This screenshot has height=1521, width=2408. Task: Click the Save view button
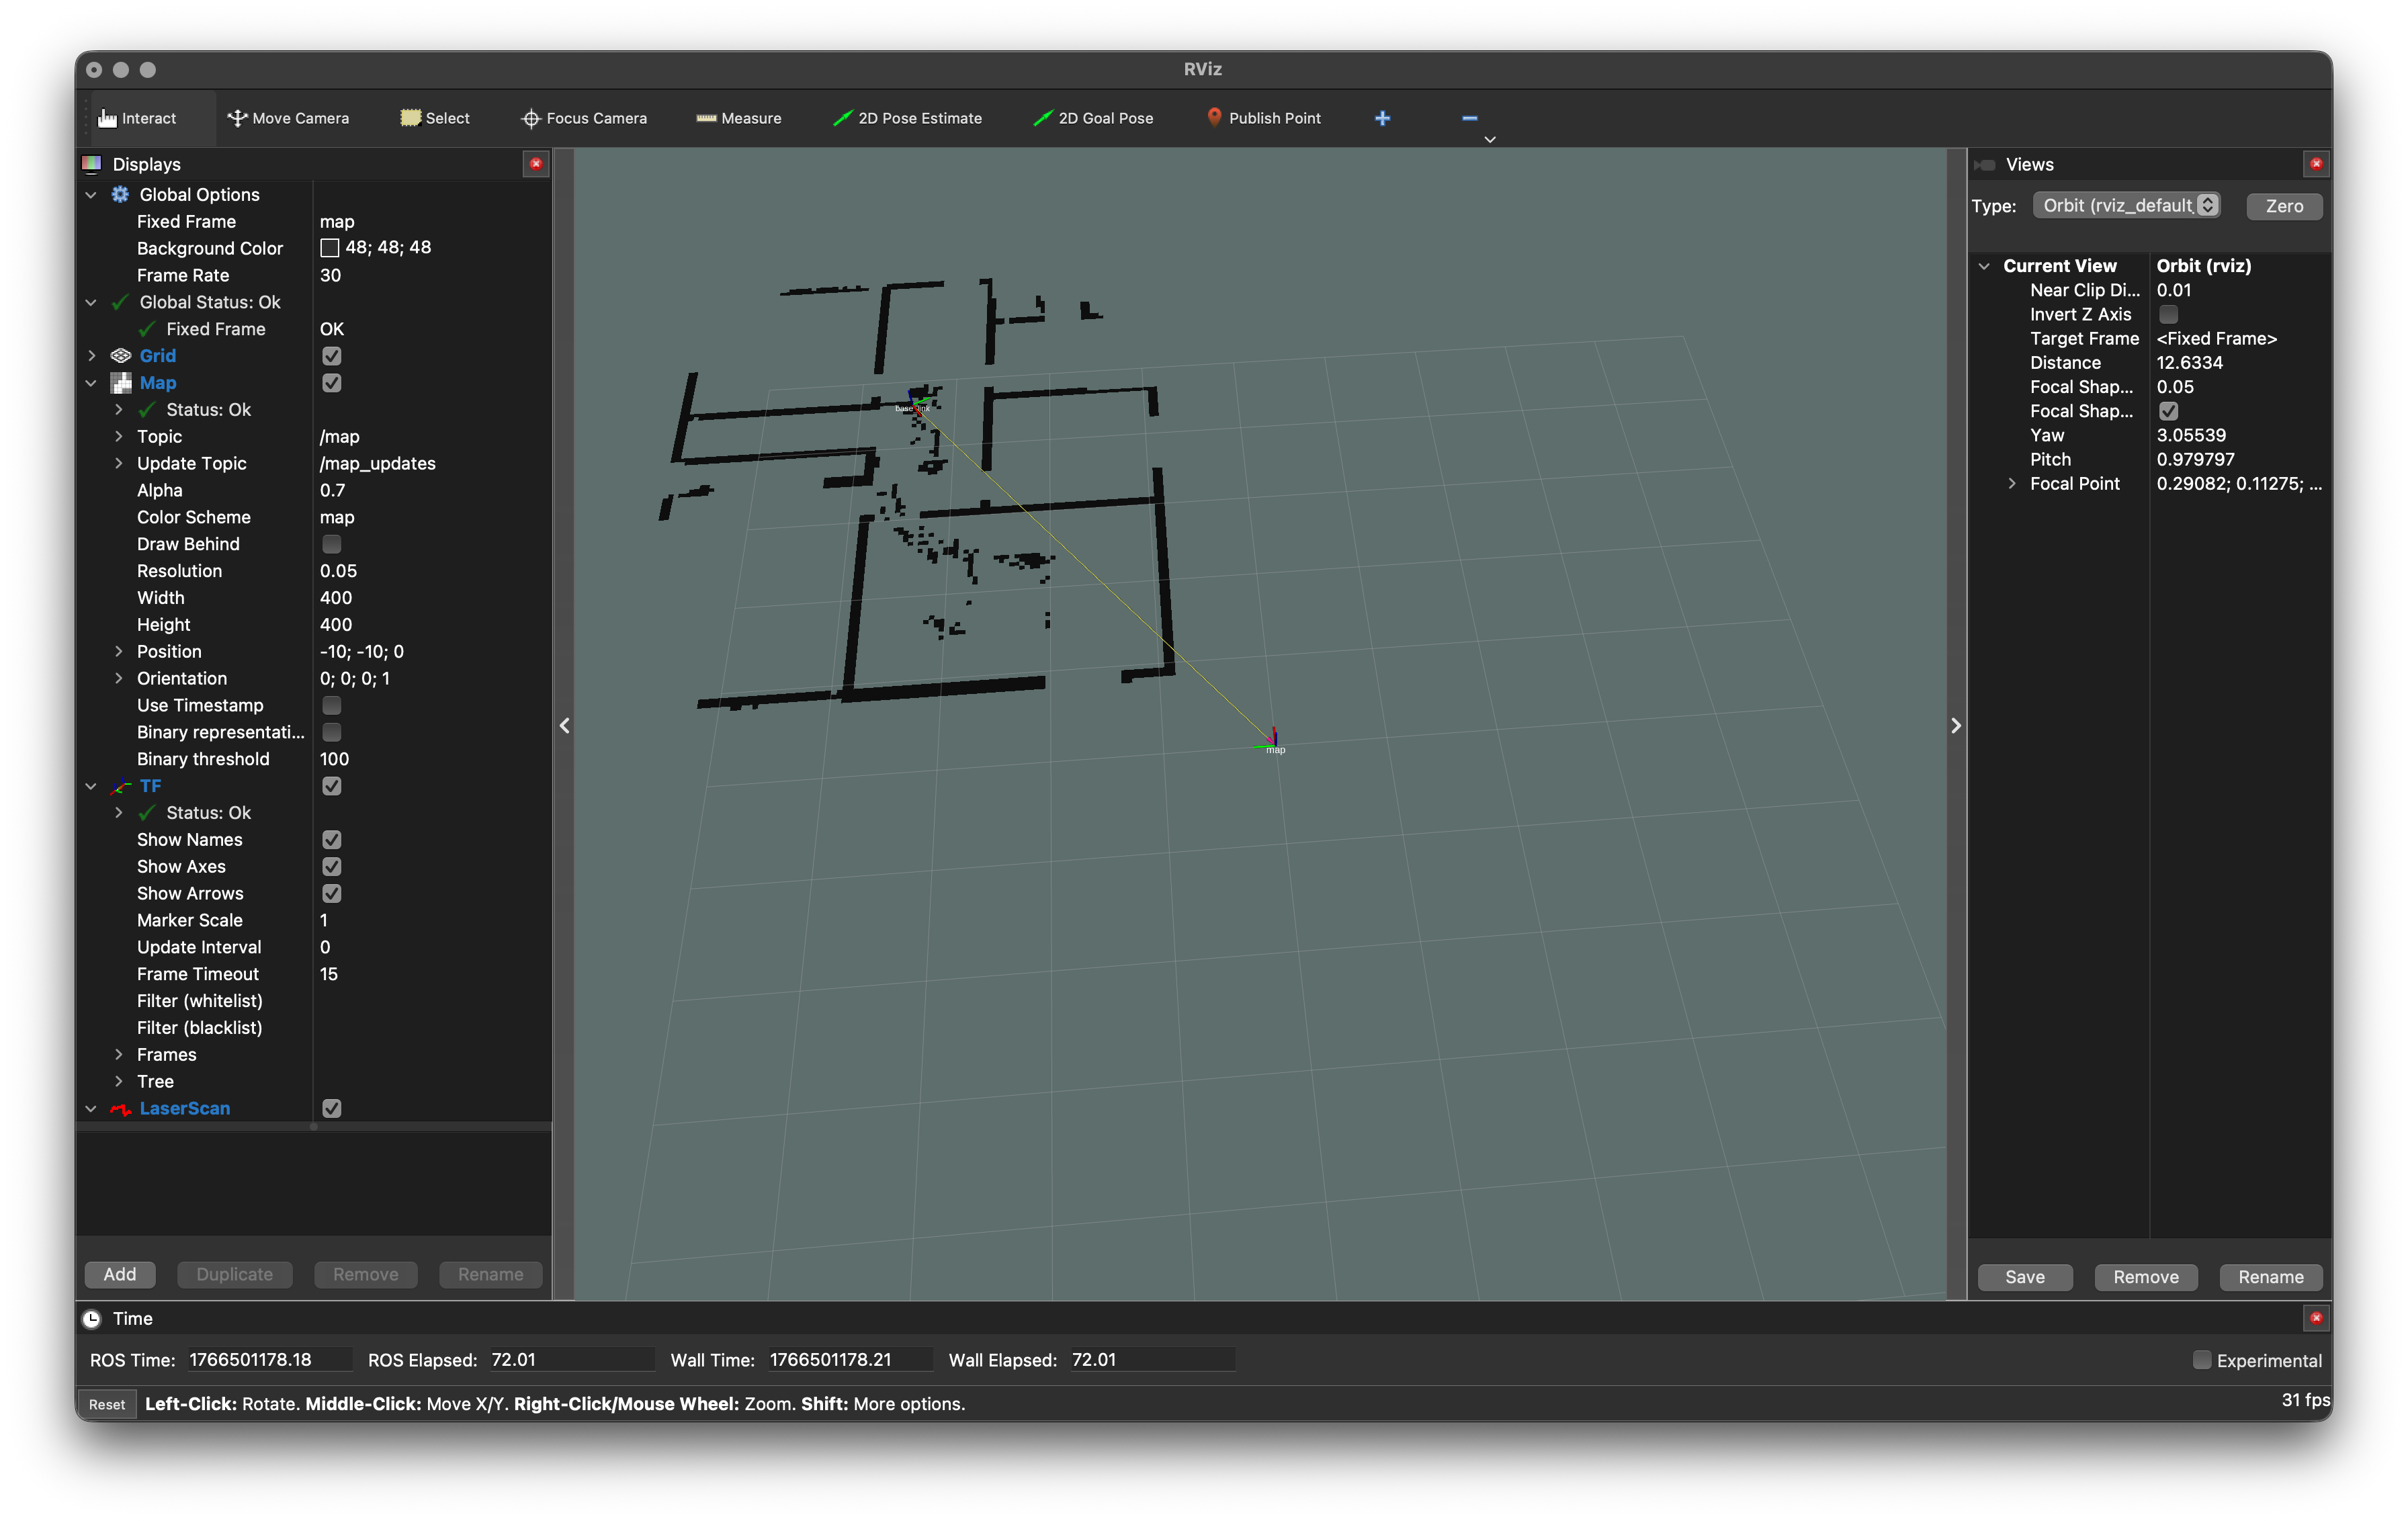point(2024,1277)
